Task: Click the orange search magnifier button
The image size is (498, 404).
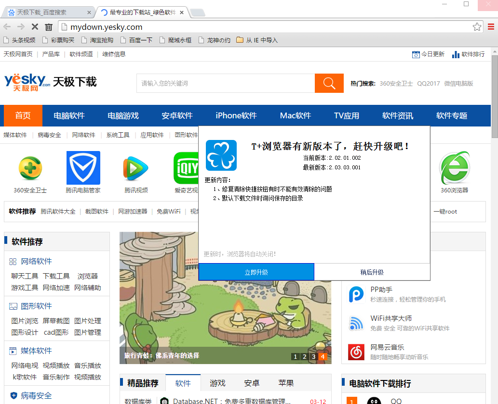Action: [329, 83]
